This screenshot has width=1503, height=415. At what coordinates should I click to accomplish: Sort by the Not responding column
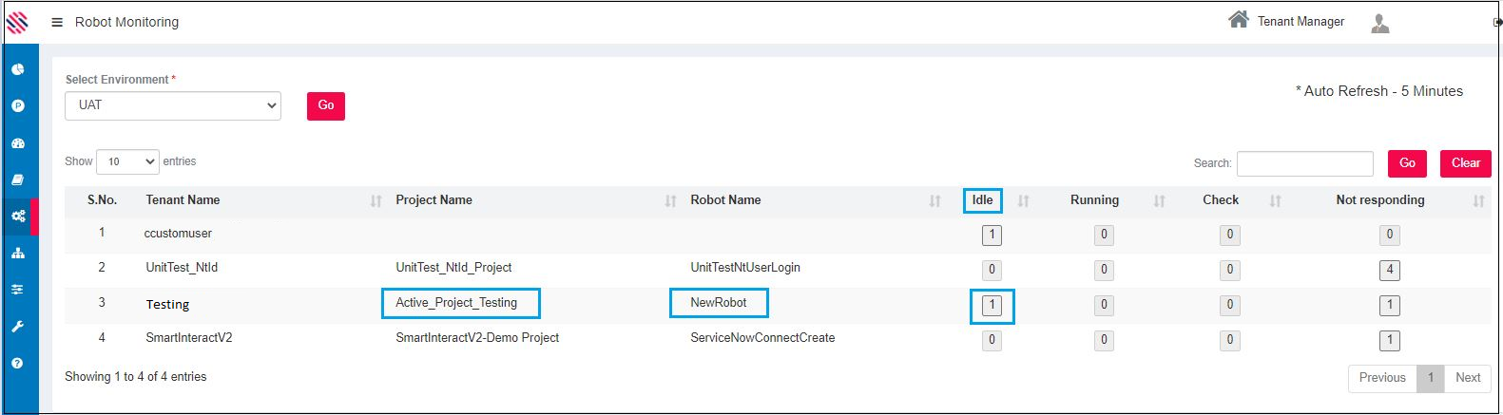pyautogui.click(x=1379, y=200)
